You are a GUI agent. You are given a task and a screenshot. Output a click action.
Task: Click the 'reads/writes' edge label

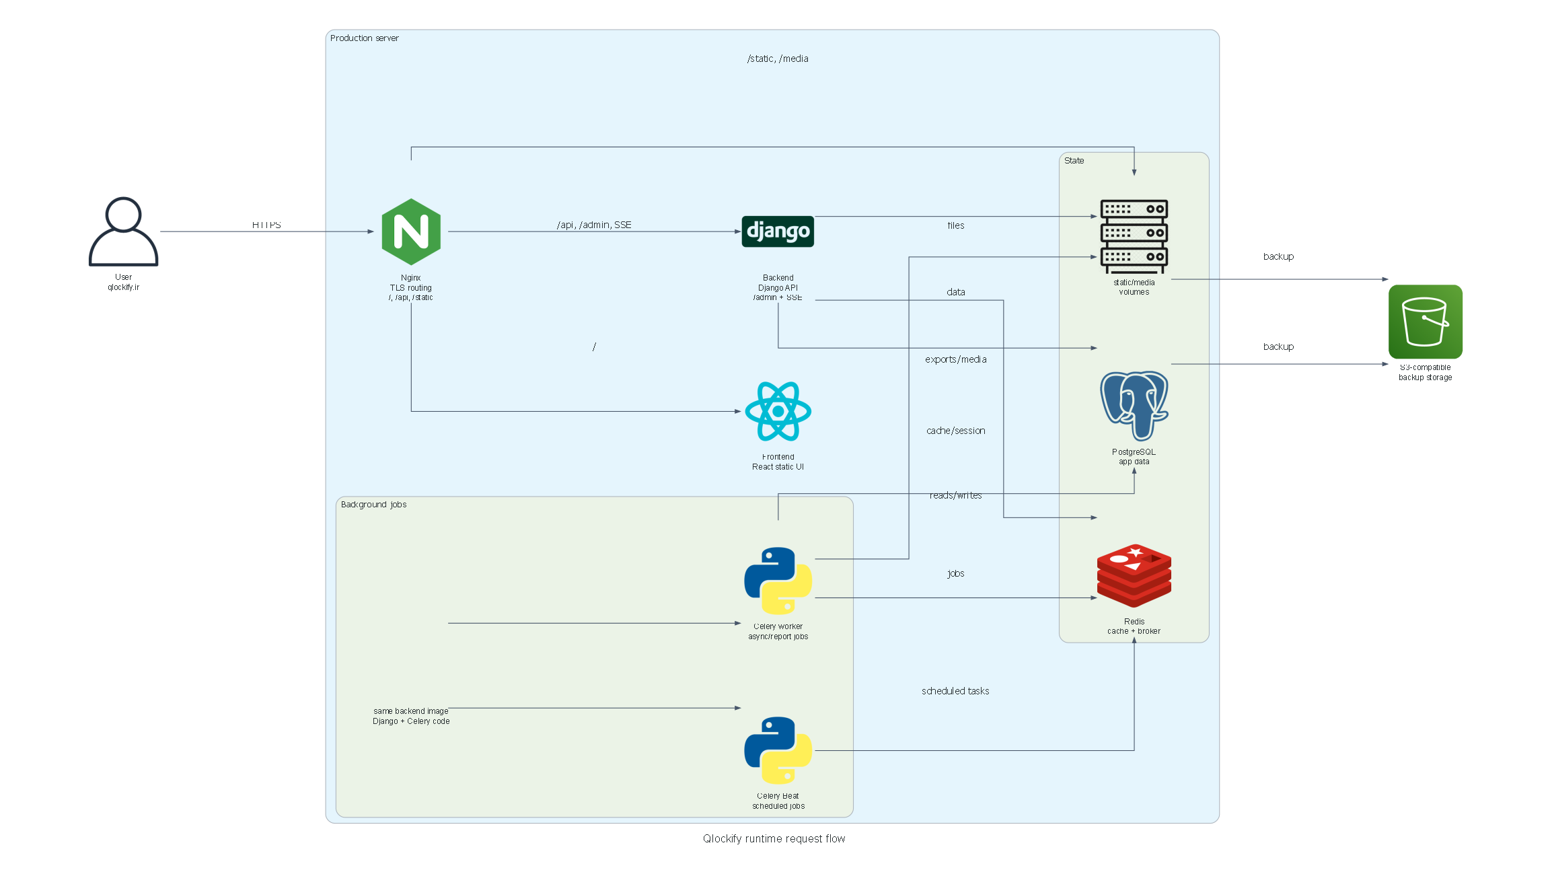point(955,495)
